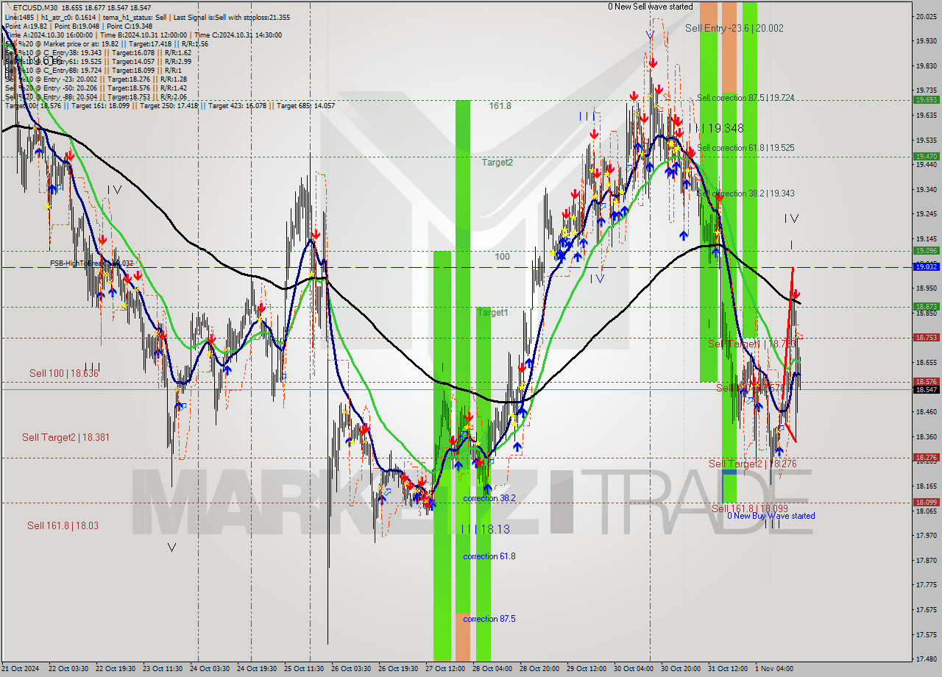Image resolution: width=942 pixels, height=677 pixels.
Task: Click the green 19.096 price tag
Action: pos(926,250)
